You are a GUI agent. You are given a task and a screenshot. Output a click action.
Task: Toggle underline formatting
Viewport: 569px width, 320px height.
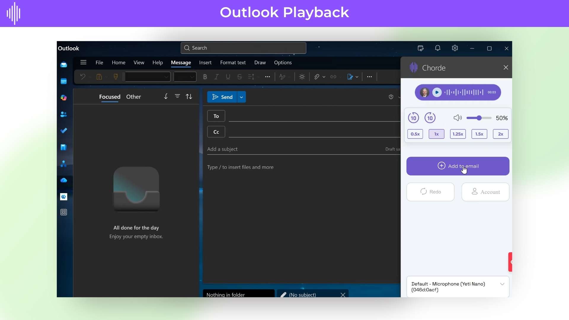coord(228,77)
